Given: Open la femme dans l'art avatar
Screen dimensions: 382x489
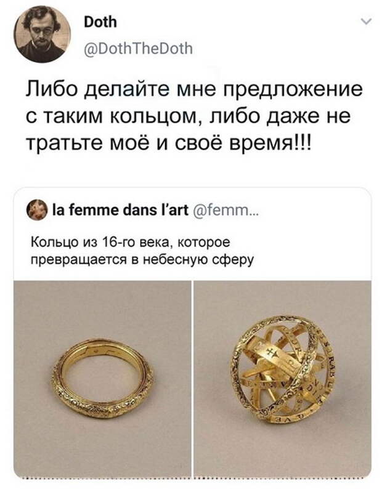Looking at the screenshot, I should 38,211.
